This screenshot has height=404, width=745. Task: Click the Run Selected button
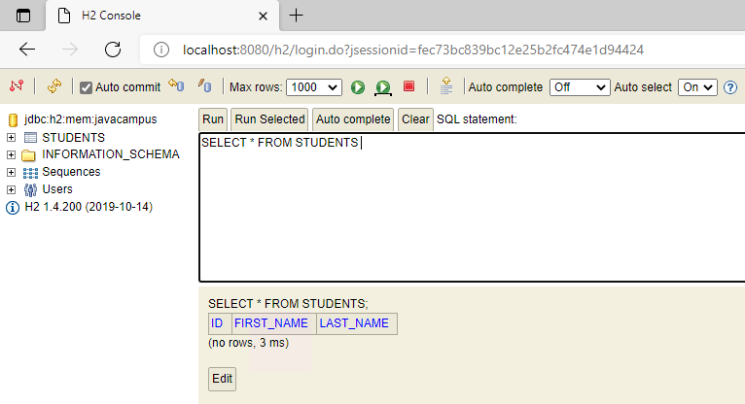tap(269, 119)
